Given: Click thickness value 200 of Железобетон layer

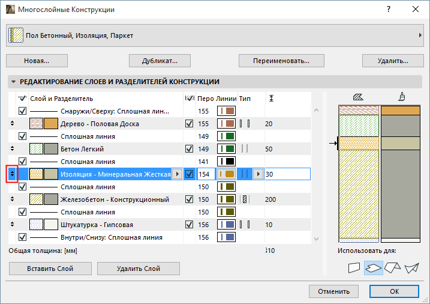Looking at the screenshot, I should click(x=270, y=199).
